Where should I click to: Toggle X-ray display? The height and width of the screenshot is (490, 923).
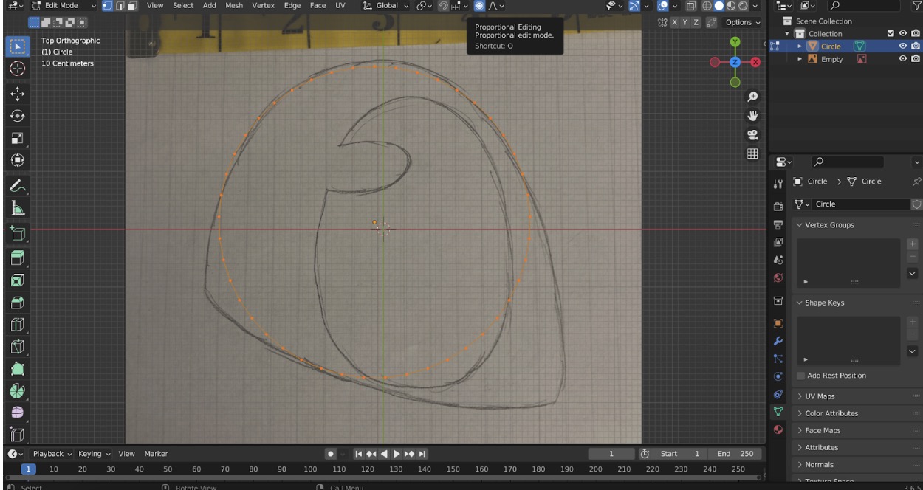pos(690,5)
